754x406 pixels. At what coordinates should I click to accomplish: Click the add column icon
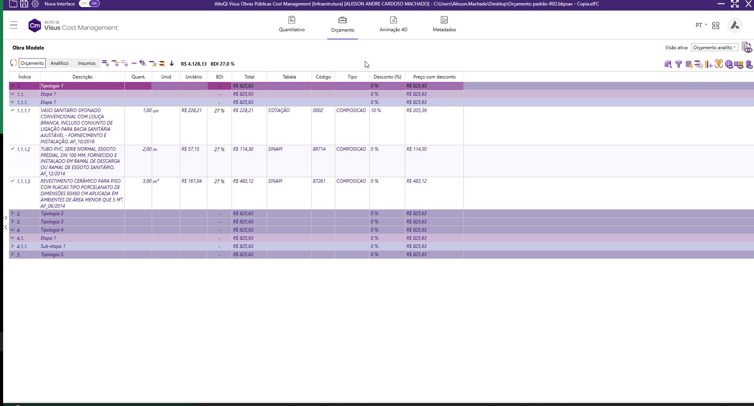click(709, 64)
